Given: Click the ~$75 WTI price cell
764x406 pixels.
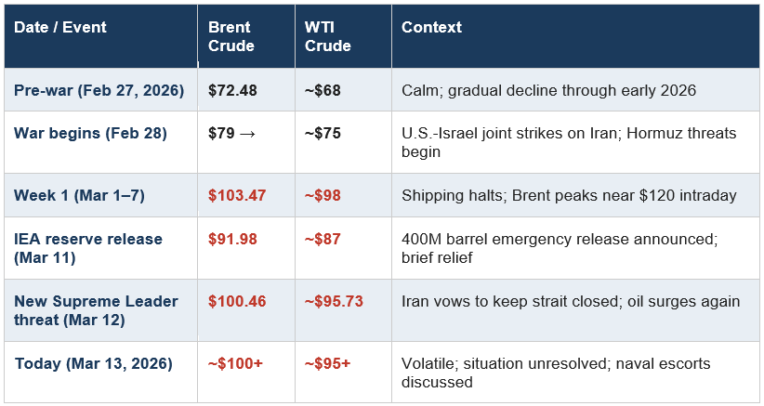Looking at the screenshot, I should (x=322, y=133).
